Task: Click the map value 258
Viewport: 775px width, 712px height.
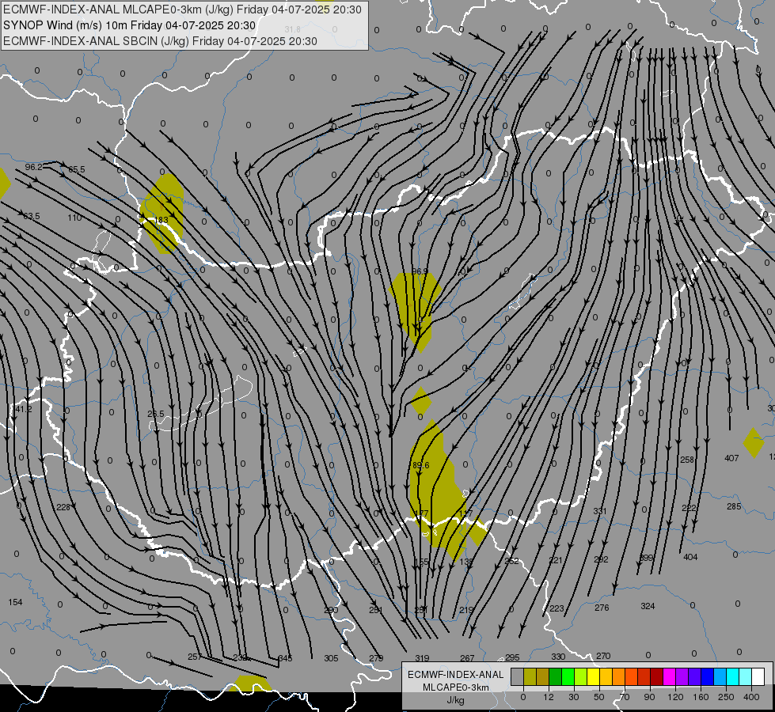Action: pyautogui.click(x=687, y=460)
